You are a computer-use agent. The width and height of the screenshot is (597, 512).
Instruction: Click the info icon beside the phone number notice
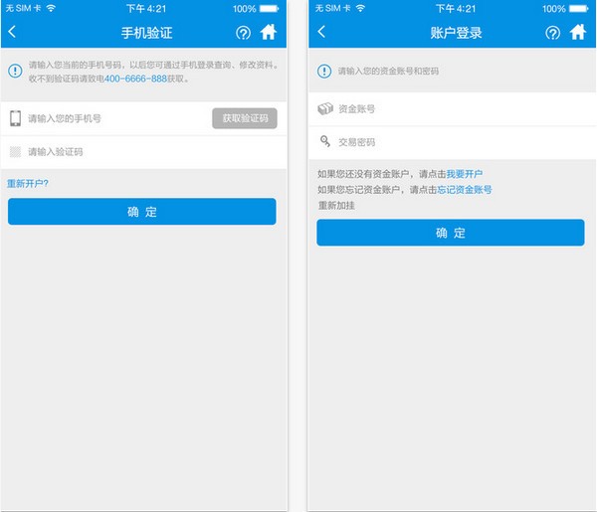click(15, 71)
